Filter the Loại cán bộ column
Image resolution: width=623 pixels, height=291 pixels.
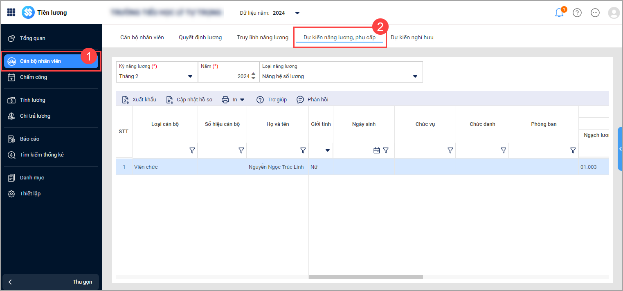point(192,150)
